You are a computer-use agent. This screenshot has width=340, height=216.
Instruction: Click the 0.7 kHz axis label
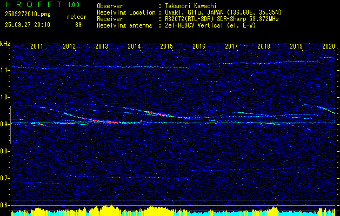(4, 178)
